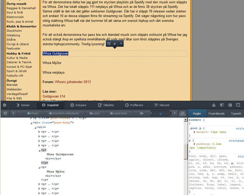Select the plain div breadcrumb

pos(142,113)
